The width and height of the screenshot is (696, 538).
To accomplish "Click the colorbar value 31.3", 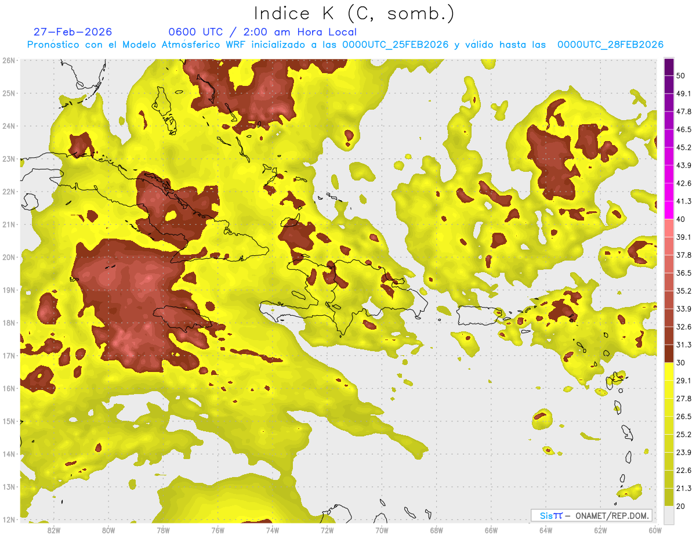I will point(683,345).
